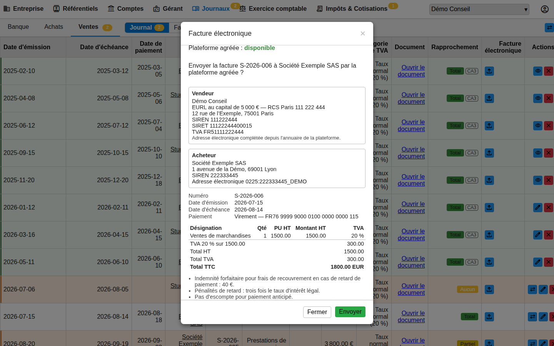Click the blue transfer icon top right

pyautogui.click(x=549, y=28)
